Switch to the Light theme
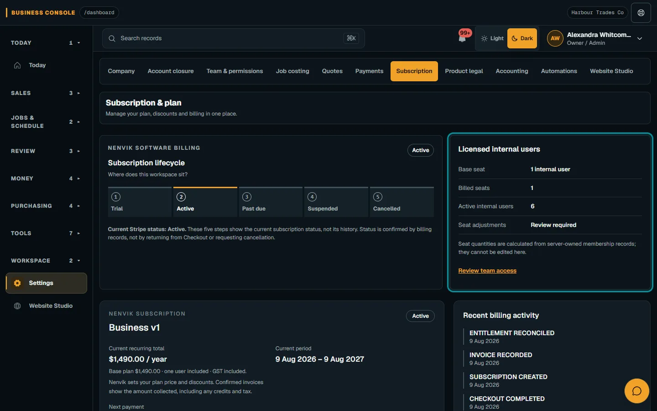This screenshot has width=657, height=411. 492,38
